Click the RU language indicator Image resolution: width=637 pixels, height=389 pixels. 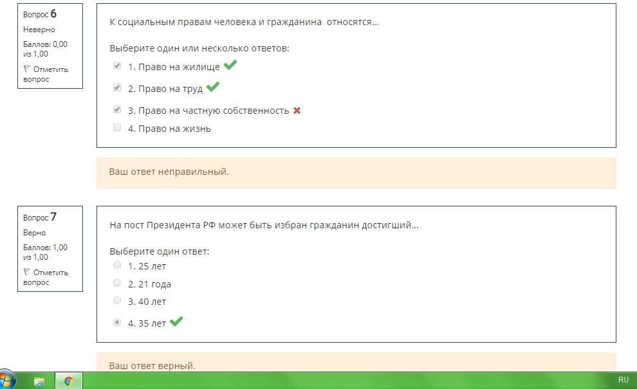point(623,380)
